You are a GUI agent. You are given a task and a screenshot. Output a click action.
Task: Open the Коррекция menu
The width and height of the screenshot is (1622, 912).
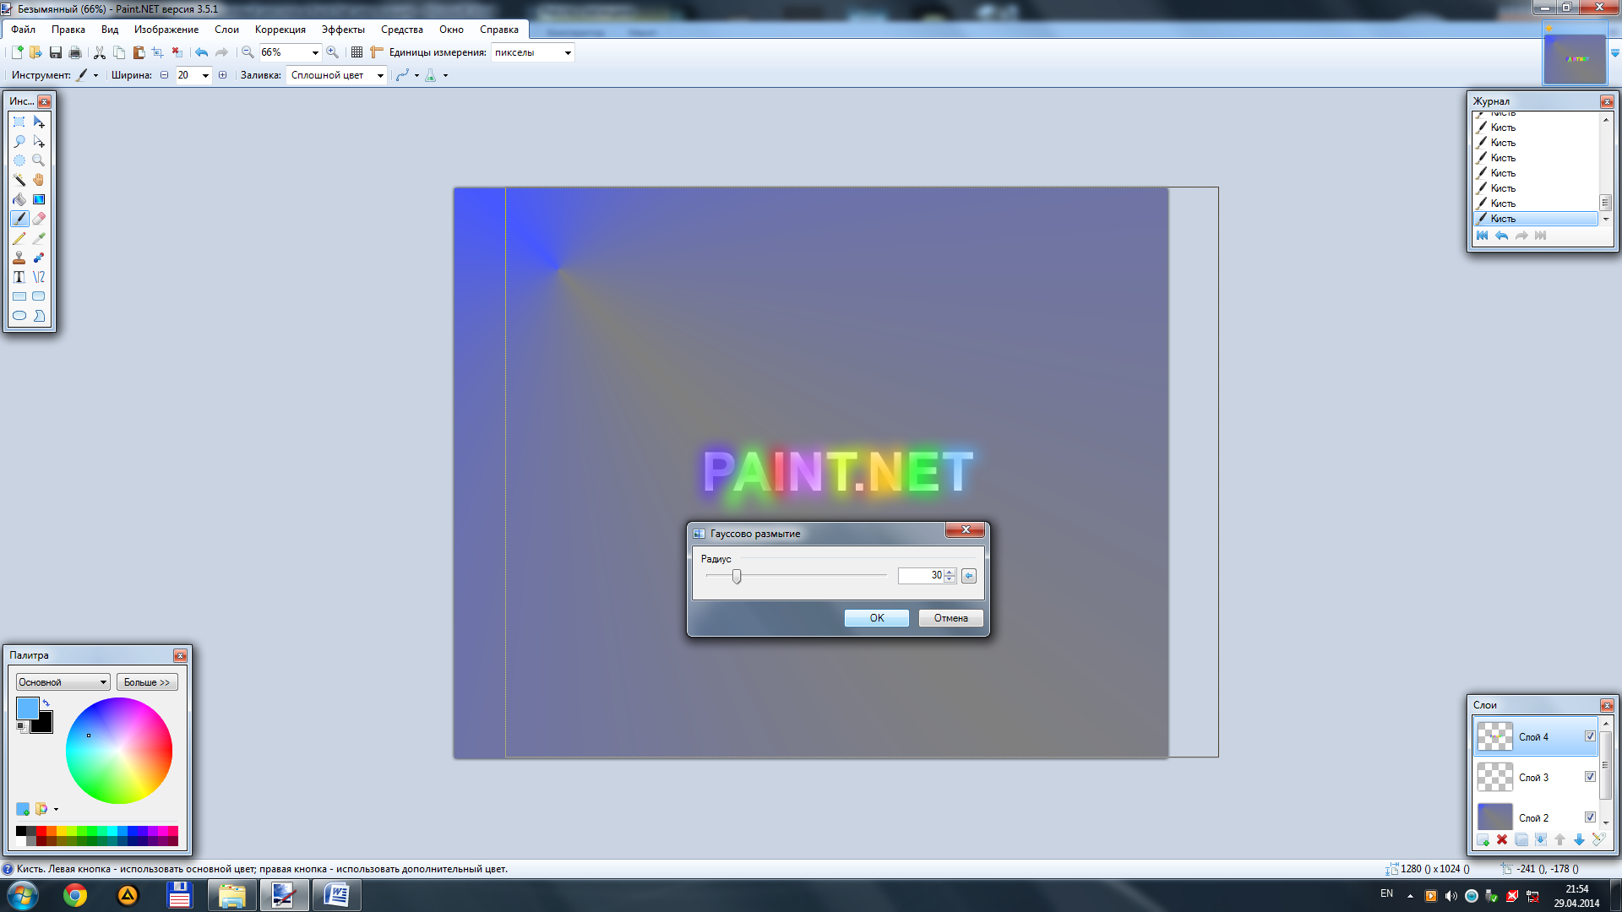pos(280,30)
